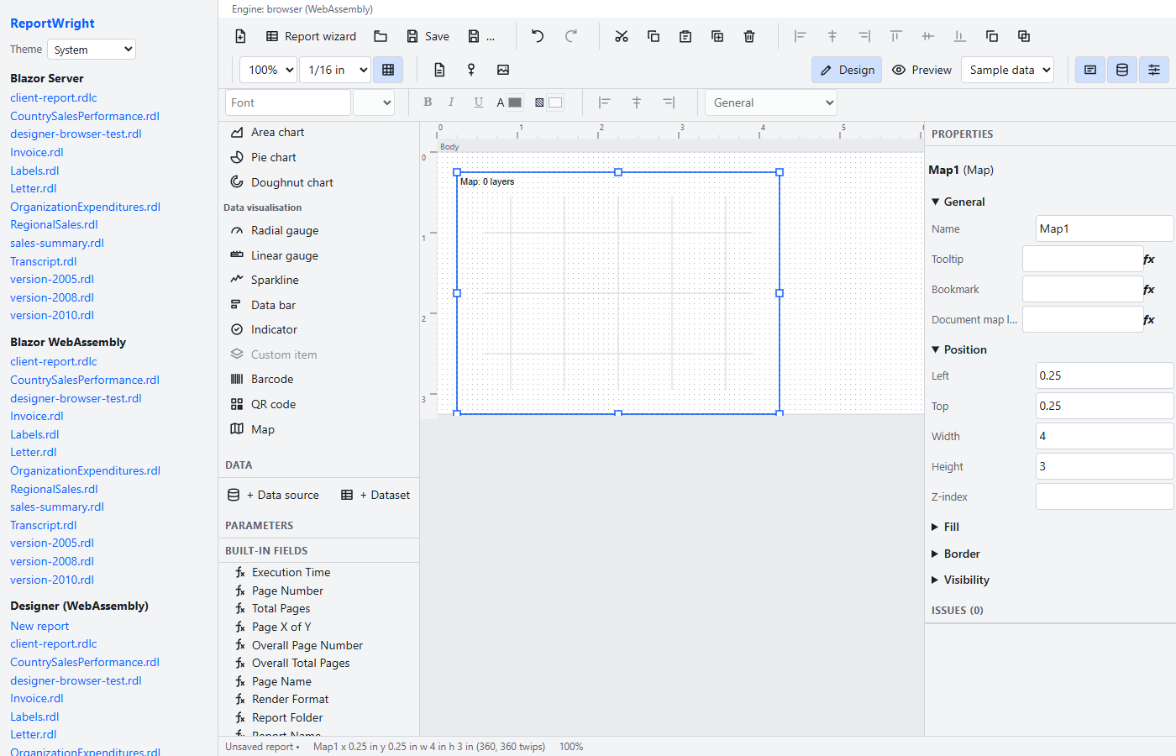
Task: Click the new report file icon
Action: [240, 36]
